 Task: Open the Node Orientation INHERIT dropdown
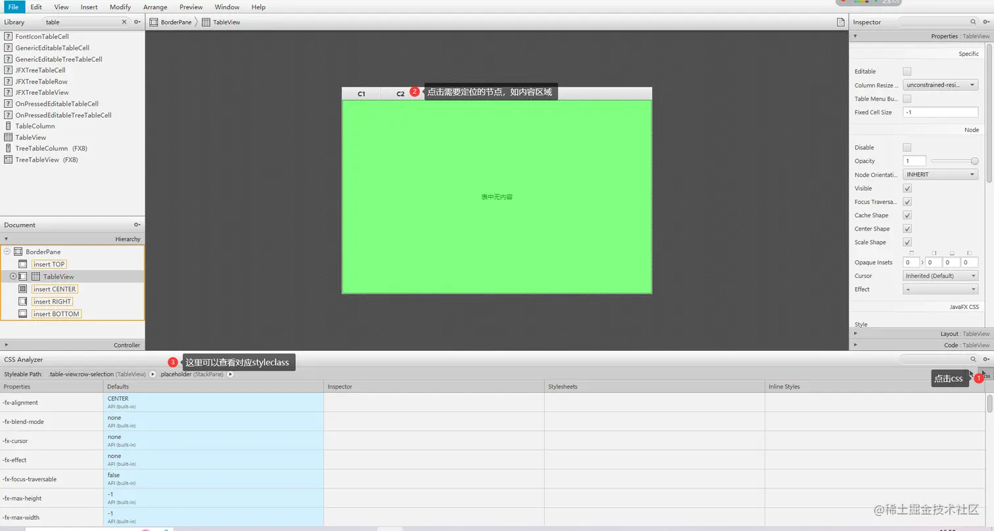[x=940, y=174]
